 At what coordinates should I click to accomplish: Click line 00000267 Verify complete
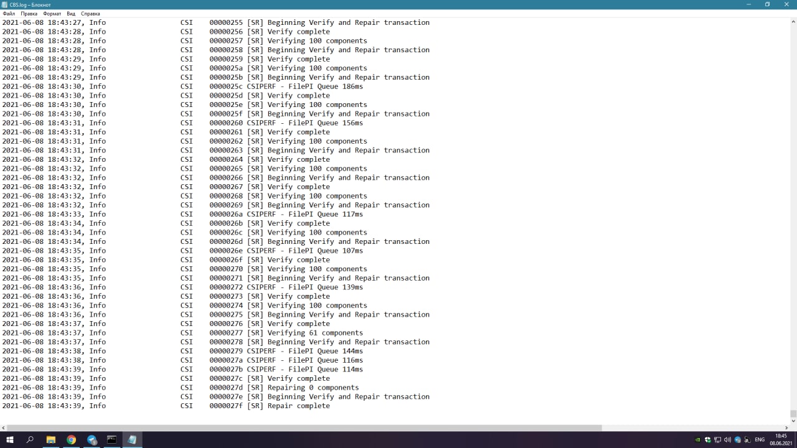[x=166, y=187]
